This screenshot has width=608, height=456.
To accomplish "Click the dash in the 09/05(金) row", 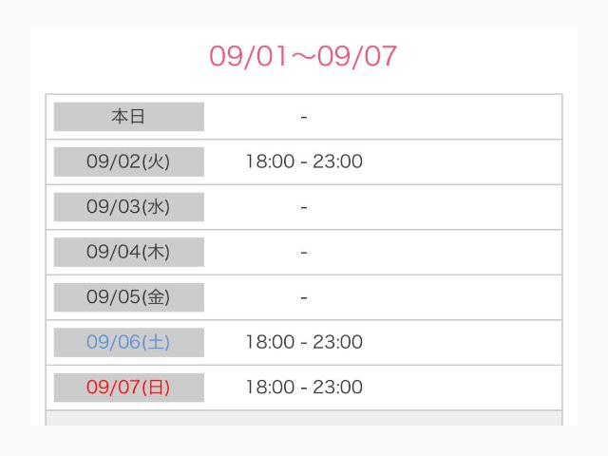I will [304, 297].
